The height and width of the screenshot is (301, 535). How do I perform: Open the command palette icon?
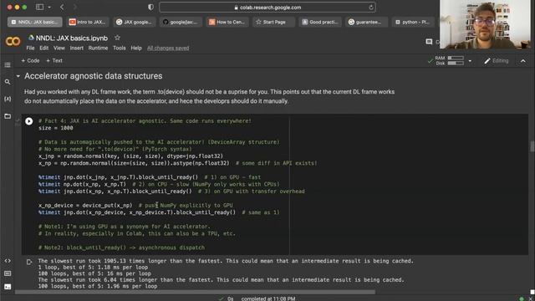click(8, 273)
